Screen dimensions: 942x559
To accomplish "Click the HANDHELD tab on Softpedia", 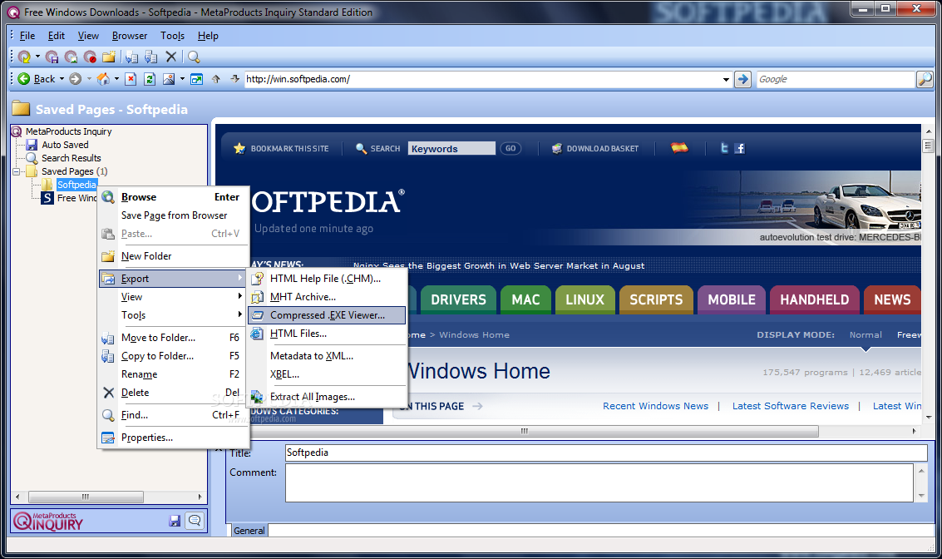I will (x=814, y=299).
